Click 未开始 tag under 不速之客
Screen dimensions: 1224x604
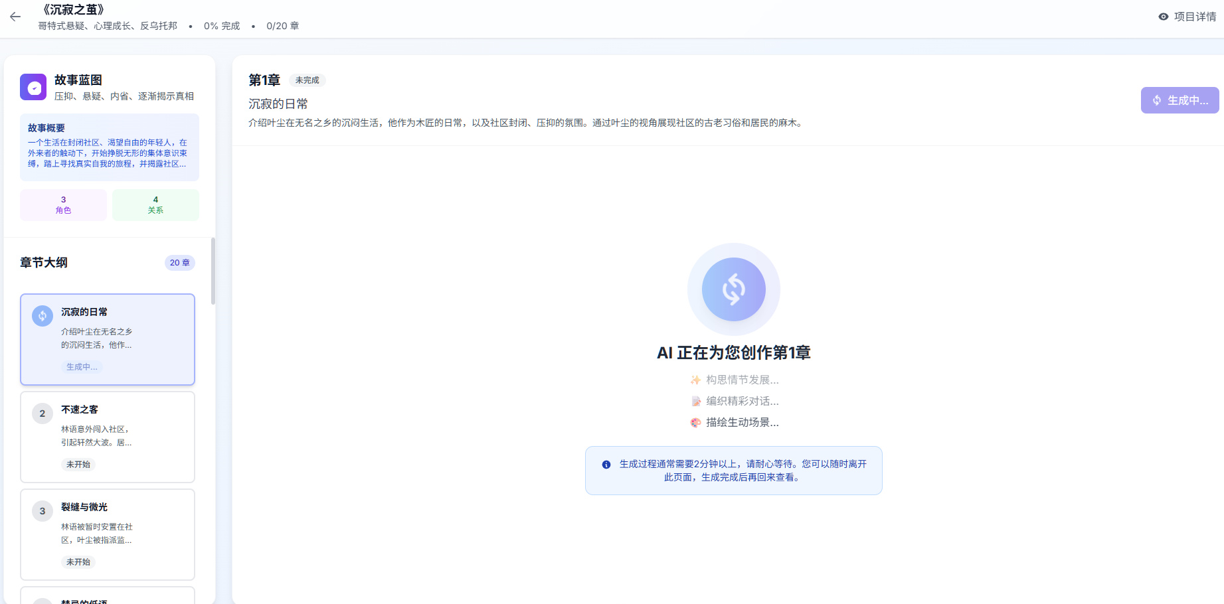pos(78,465)
